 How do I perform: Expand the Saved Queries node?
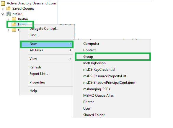(x=3, y=9)
